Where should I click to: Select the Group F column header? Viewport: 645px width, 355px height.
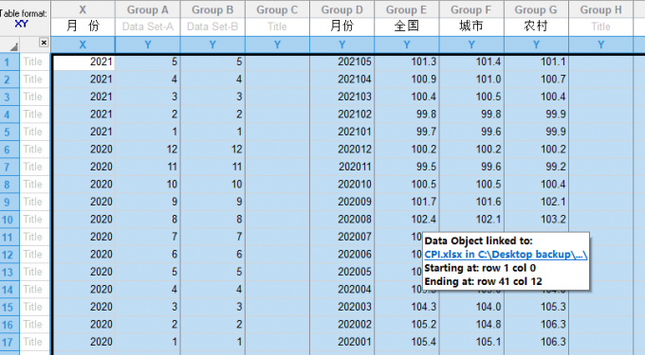471,9
